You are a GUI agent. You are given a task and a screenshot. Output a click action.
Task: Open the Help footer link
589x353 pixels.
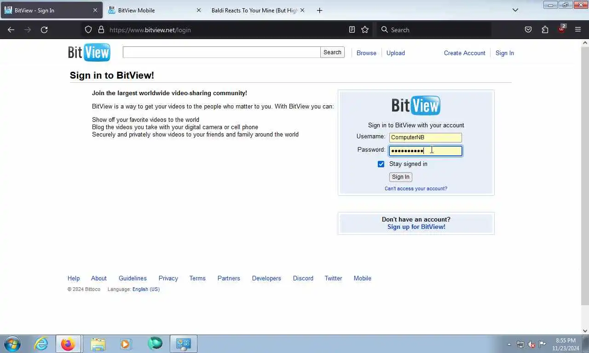(x=74, y=278)
